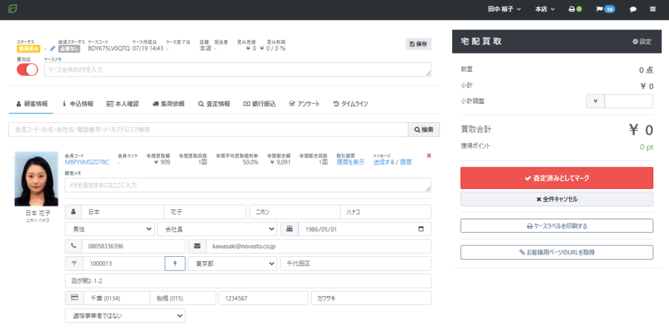Click the account holder field カワサキ
The image size is (669, 328).
point(371,298)
